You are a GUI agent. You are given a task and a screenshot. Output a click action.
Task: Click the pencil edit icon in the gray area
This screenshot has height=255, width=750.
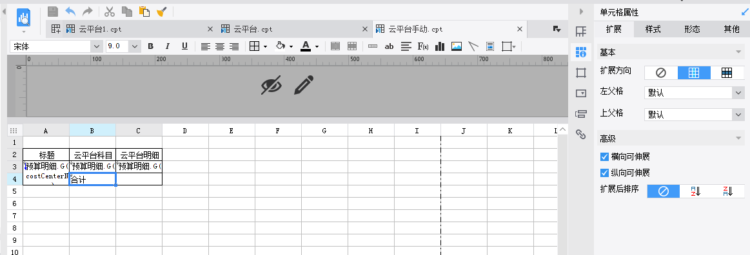(304, 84)
